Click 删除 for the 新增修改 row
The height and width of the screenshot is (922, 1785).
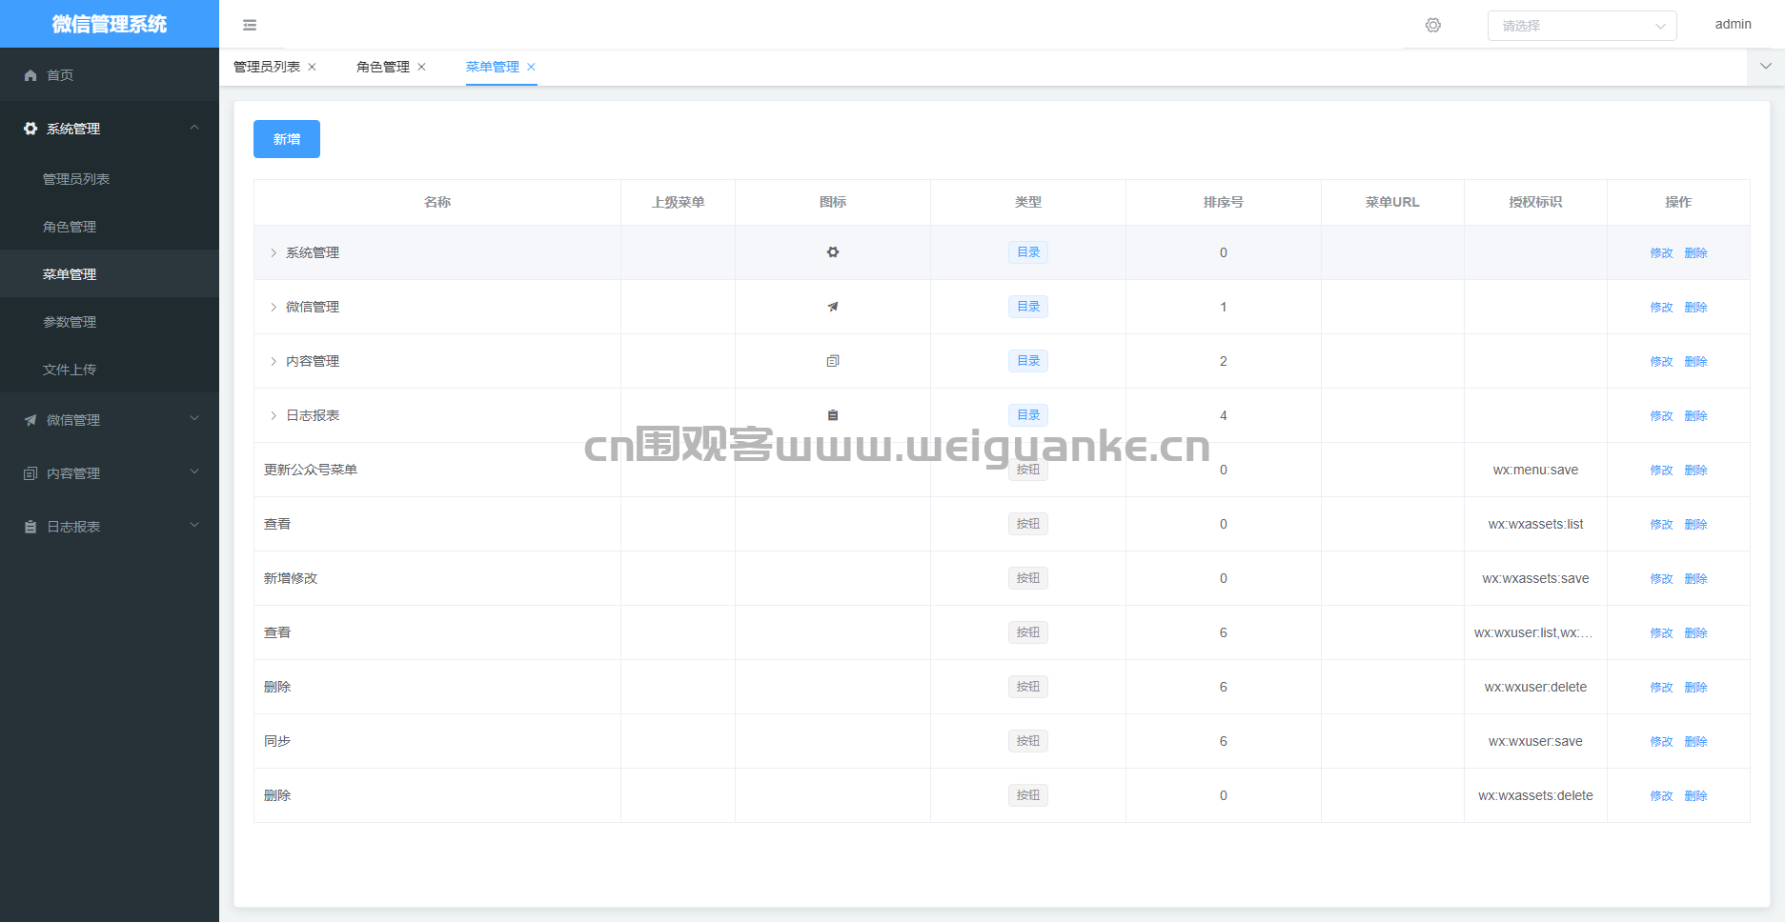pos(1696,579)
